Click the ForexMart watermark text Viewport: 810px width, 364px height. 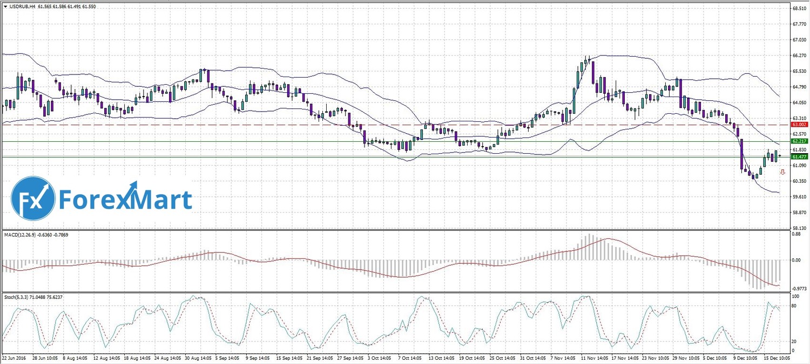[125, 200]
